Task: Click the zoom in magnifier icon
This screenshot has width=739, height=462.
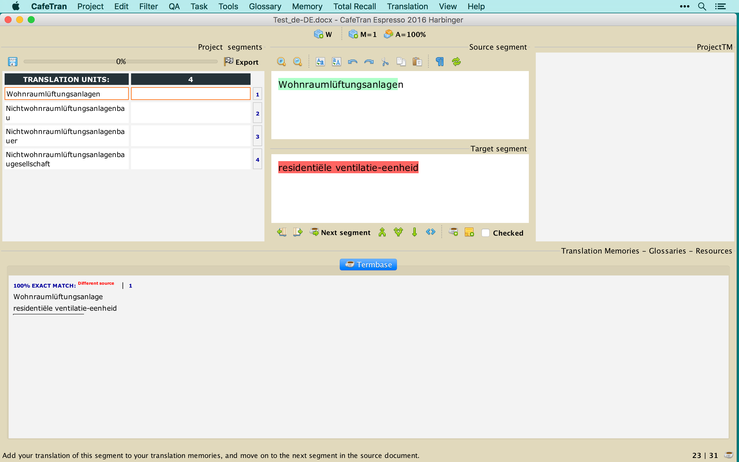Action: coord(281,62)
